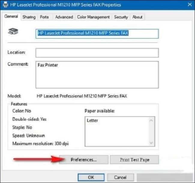This screenshot has height=183, width=195.
Task: Confirm with the OK button
Action: point(91,177)
